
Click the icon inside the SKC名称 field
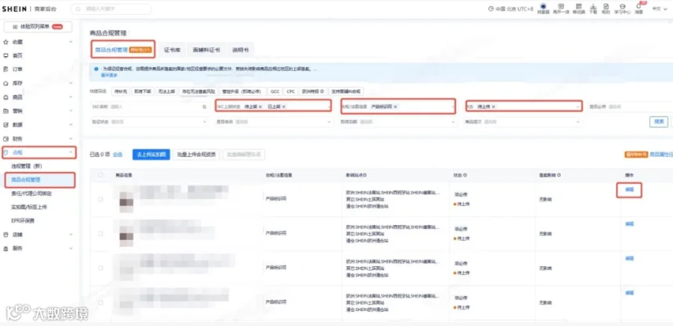click(204, 106)
